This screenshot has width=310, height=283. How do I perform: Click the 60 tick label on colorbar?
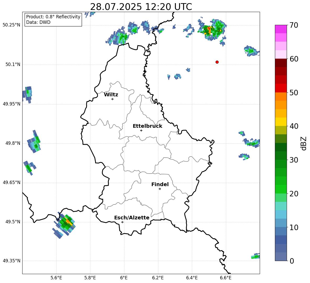[x=294, y=59]
